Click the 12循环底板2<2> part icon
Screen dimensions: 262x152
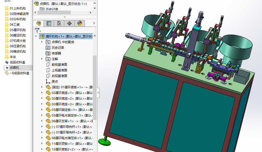pos(48,149)
